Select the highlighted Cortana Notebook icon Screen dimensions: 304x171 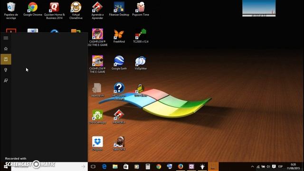(x=6, y=59)
